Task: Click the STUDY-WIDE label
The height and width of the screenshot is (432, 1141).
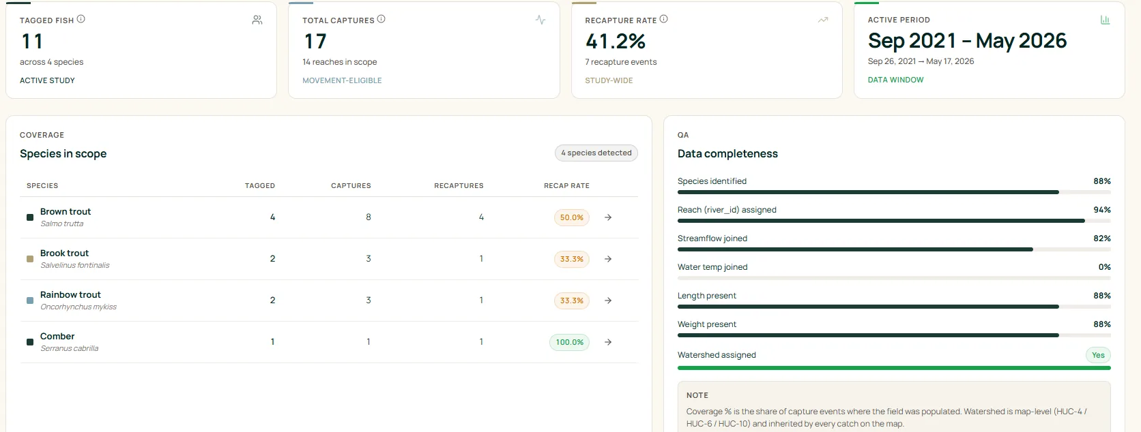Action: point(609,80)
